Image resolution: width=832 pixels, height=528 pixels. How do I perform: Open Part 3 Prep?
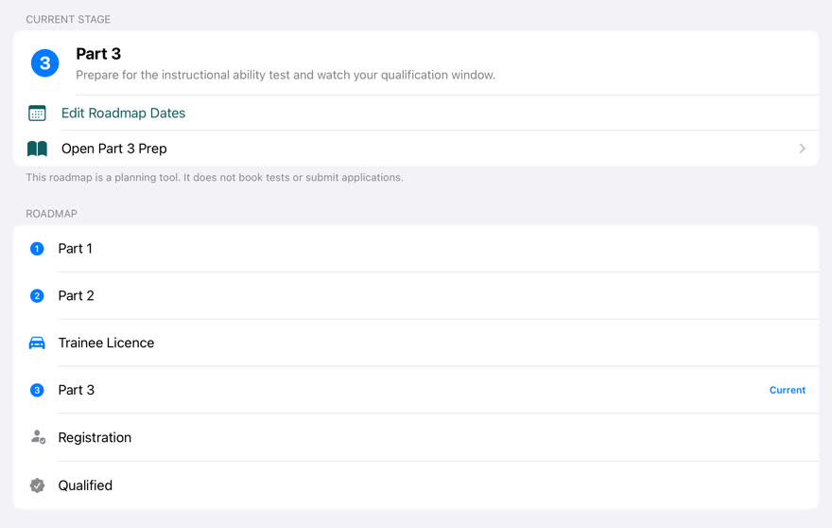click(x=416, y=149)
